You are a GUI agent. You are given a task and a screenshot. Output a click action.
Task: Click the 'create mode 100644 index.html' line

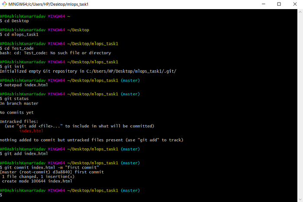(x=37, y=181)
